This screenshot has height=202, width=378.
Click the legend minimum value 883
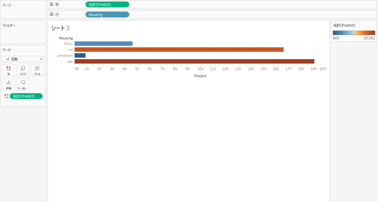pyautogui.click(x=336, y=38)
